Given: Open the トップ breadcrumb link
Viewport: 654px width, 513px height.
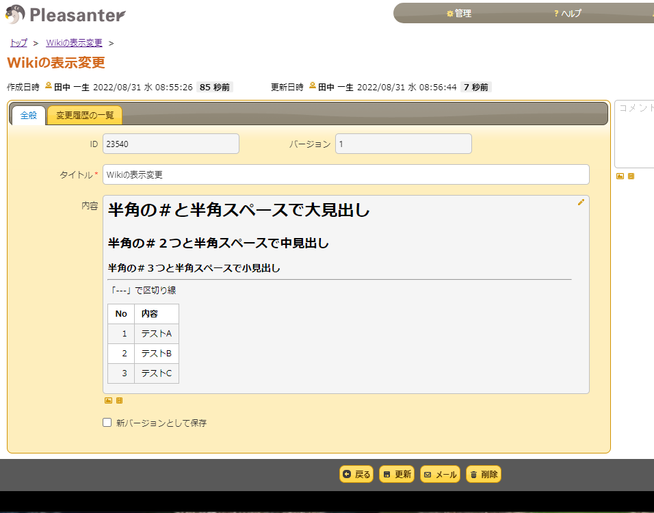Looking at the screenshot, I should 18,43.
